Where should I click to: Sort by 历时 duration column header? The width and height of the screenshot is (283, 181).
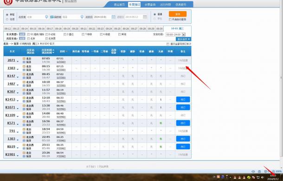pos(64,52)
